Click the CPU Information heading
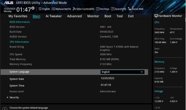 pyautogui.click(x=19, y=42)
